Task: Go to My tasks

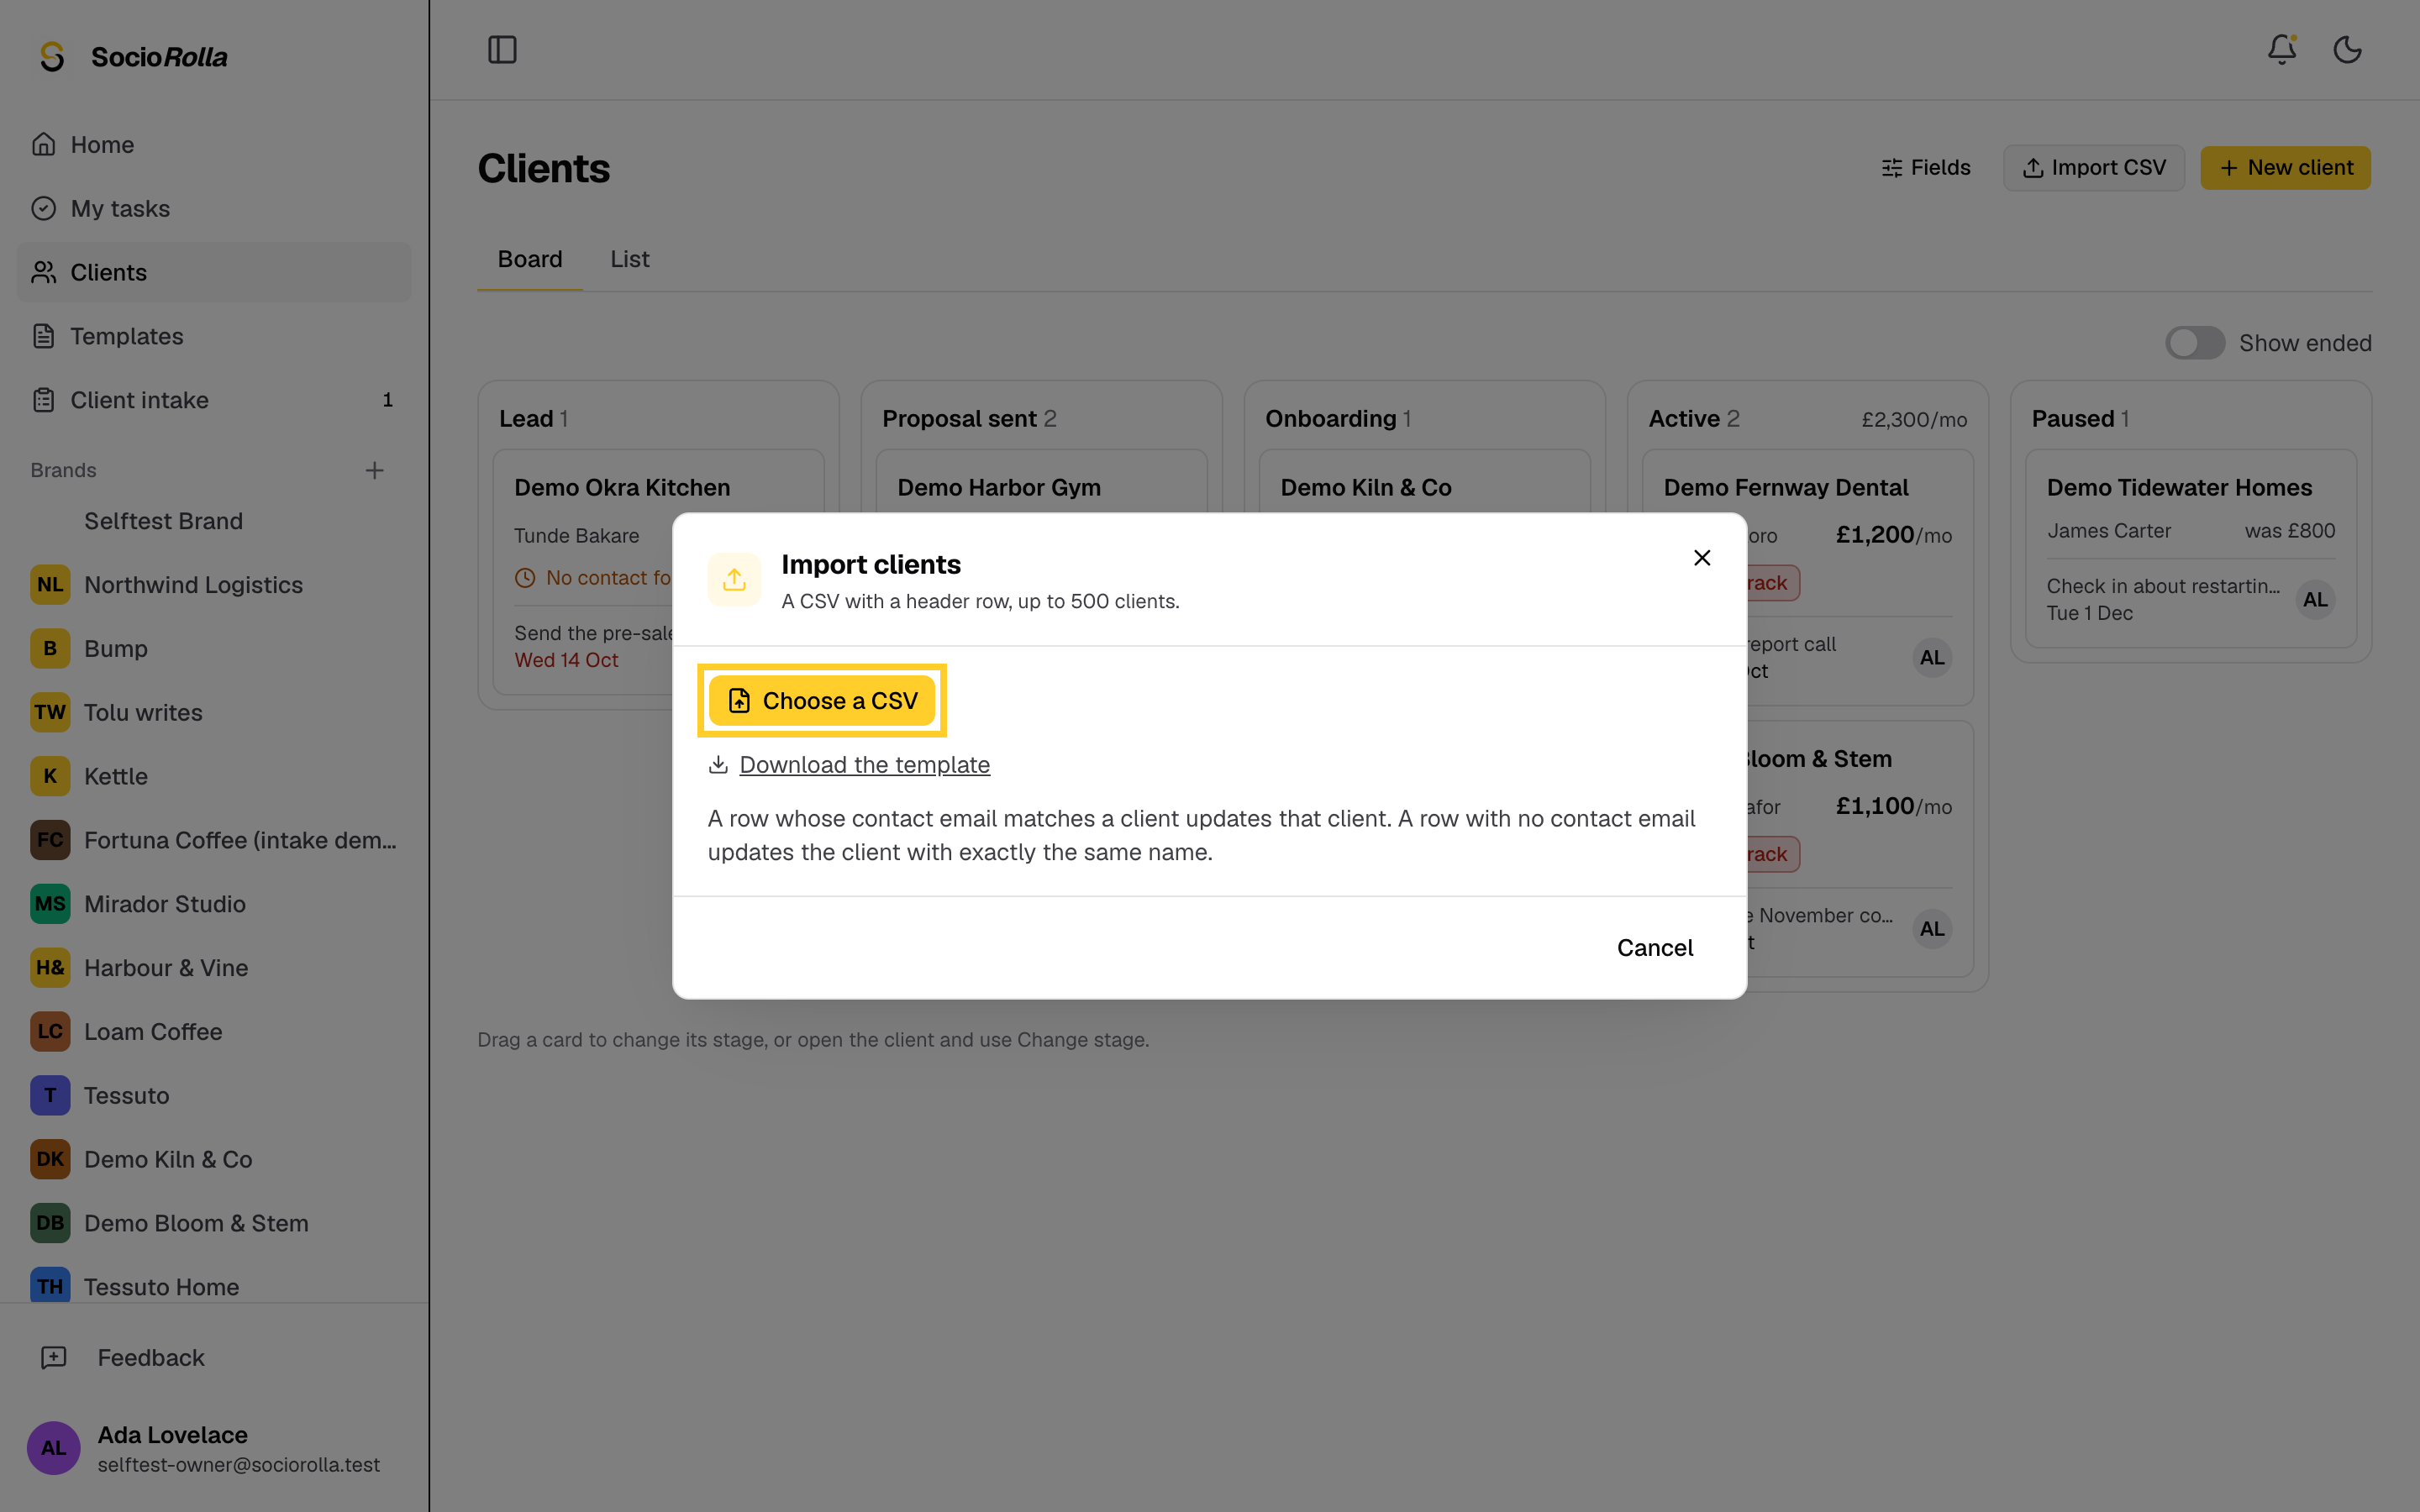Action: [x=214, y=208]
